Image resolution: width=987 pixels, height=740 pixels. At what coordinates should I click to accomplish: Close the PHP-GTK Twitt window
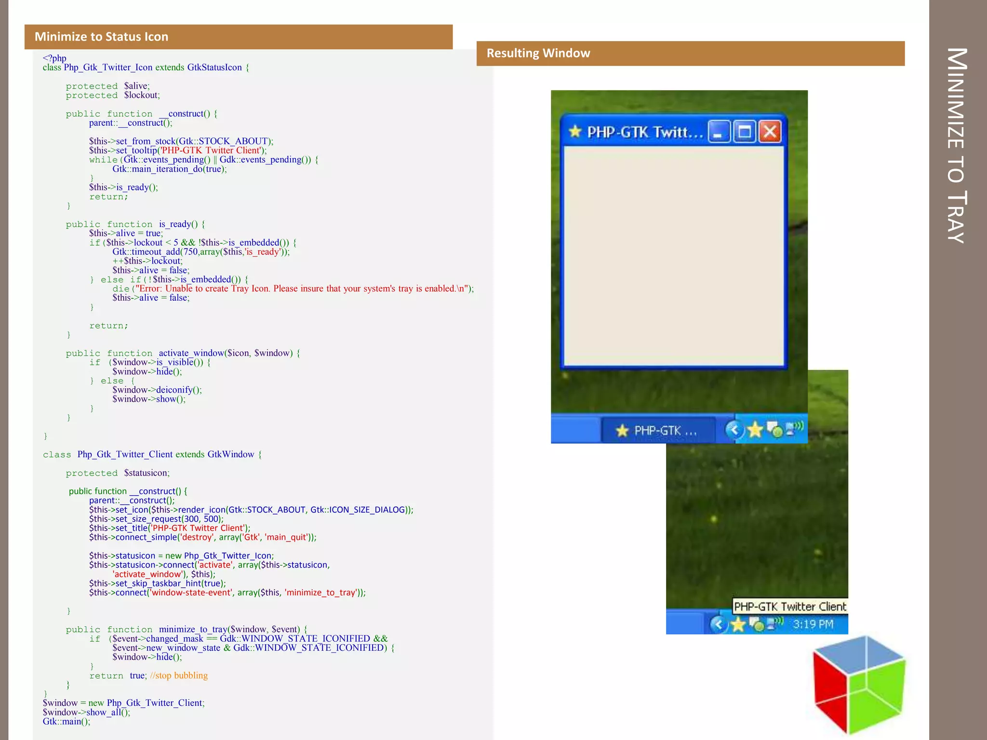[x=770, y=132]
